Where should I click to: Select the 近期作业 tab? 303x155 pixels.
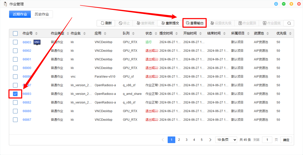pyautogui.click(x=20, y=14)
